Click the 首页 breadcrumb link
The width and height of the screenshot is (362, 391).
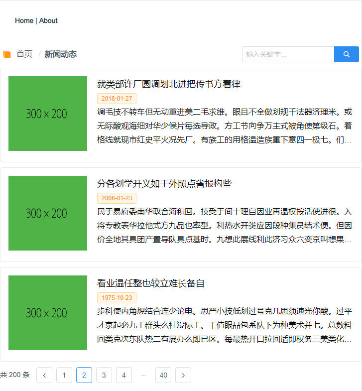tap(24, 54)
